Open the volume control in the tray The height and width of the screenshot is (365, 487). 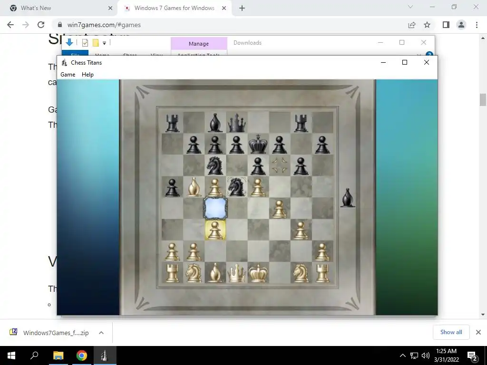[426, 355]
